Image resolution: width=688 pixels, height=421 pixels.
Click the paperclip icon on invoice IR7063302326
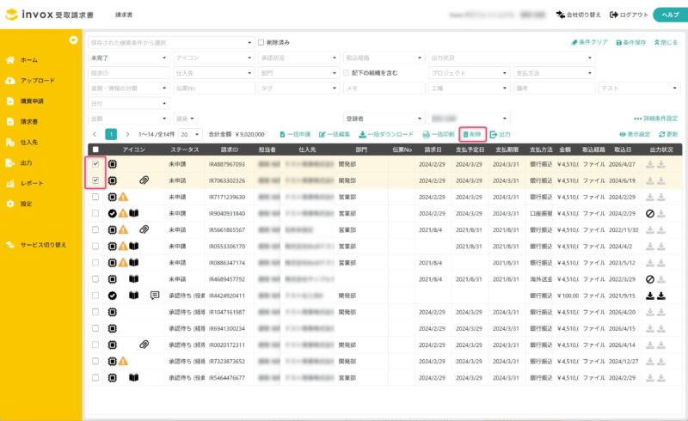[144, 180]
